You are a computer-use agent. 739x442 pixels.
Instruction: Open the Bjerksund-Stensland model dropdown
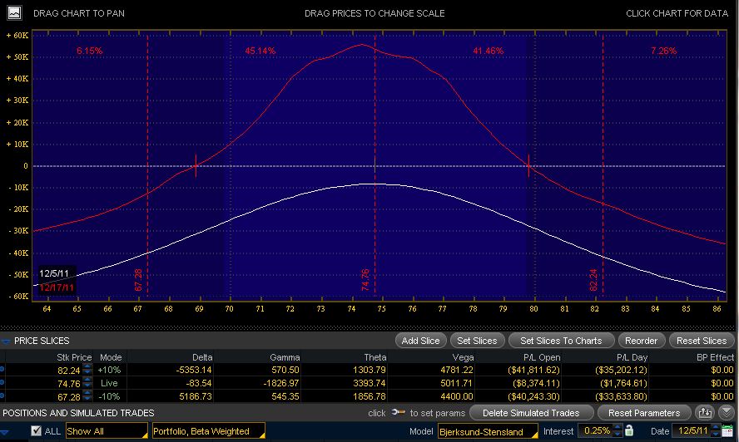(x=488, y=431)
